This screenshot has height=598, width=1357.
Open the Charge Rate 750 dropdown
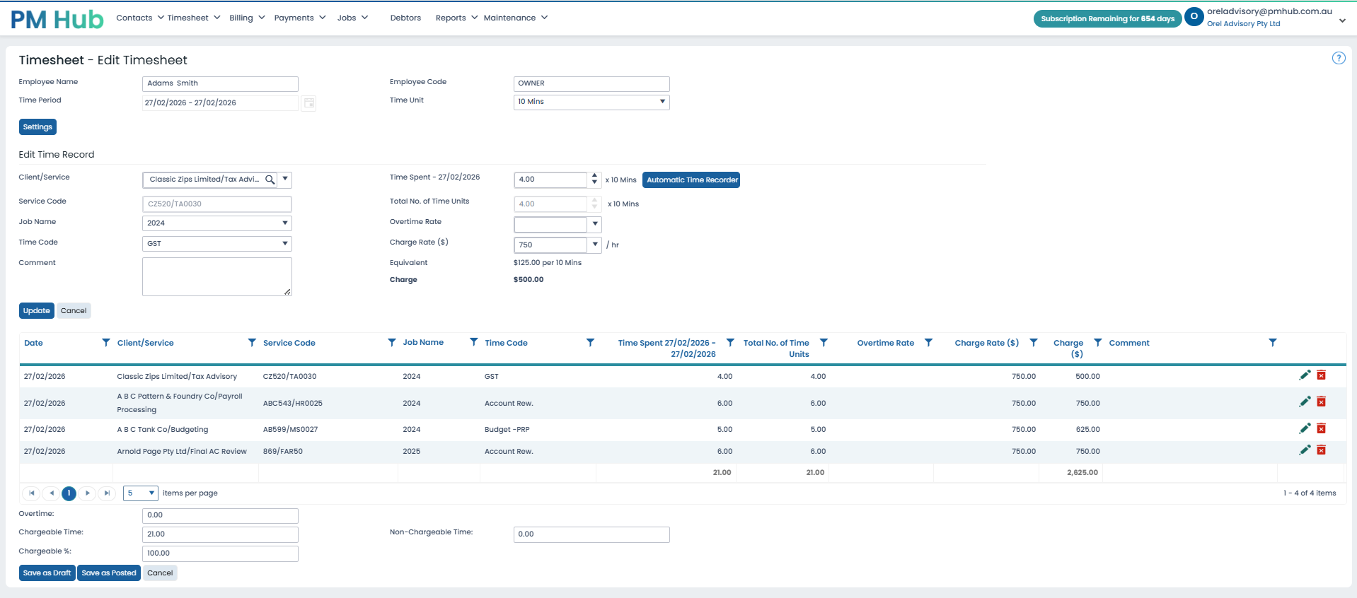(595, 245)
